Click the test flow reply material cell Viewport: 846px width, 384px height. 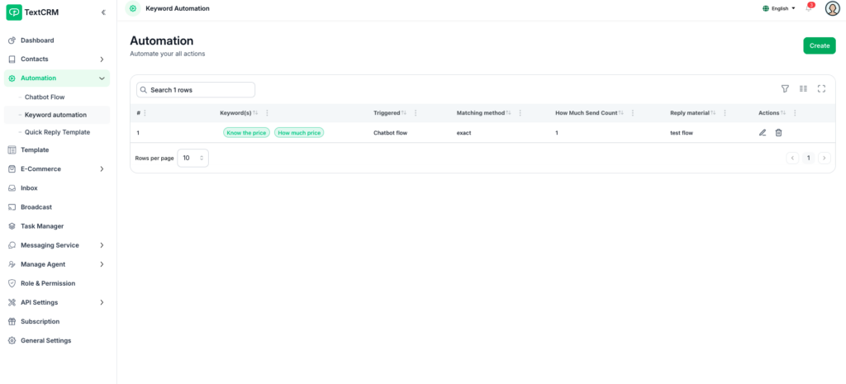click(x=682, y=133)
